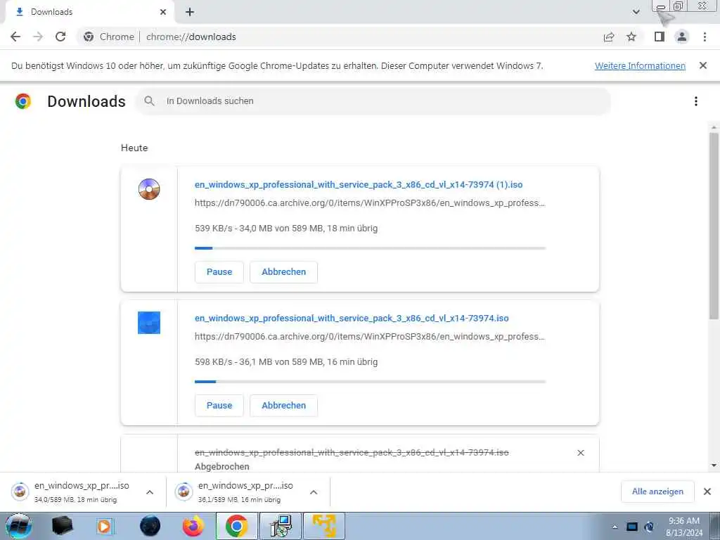Open Firefox from the taskbar
The height and width of the screenshot is (540, 720).
pos(193,526)
